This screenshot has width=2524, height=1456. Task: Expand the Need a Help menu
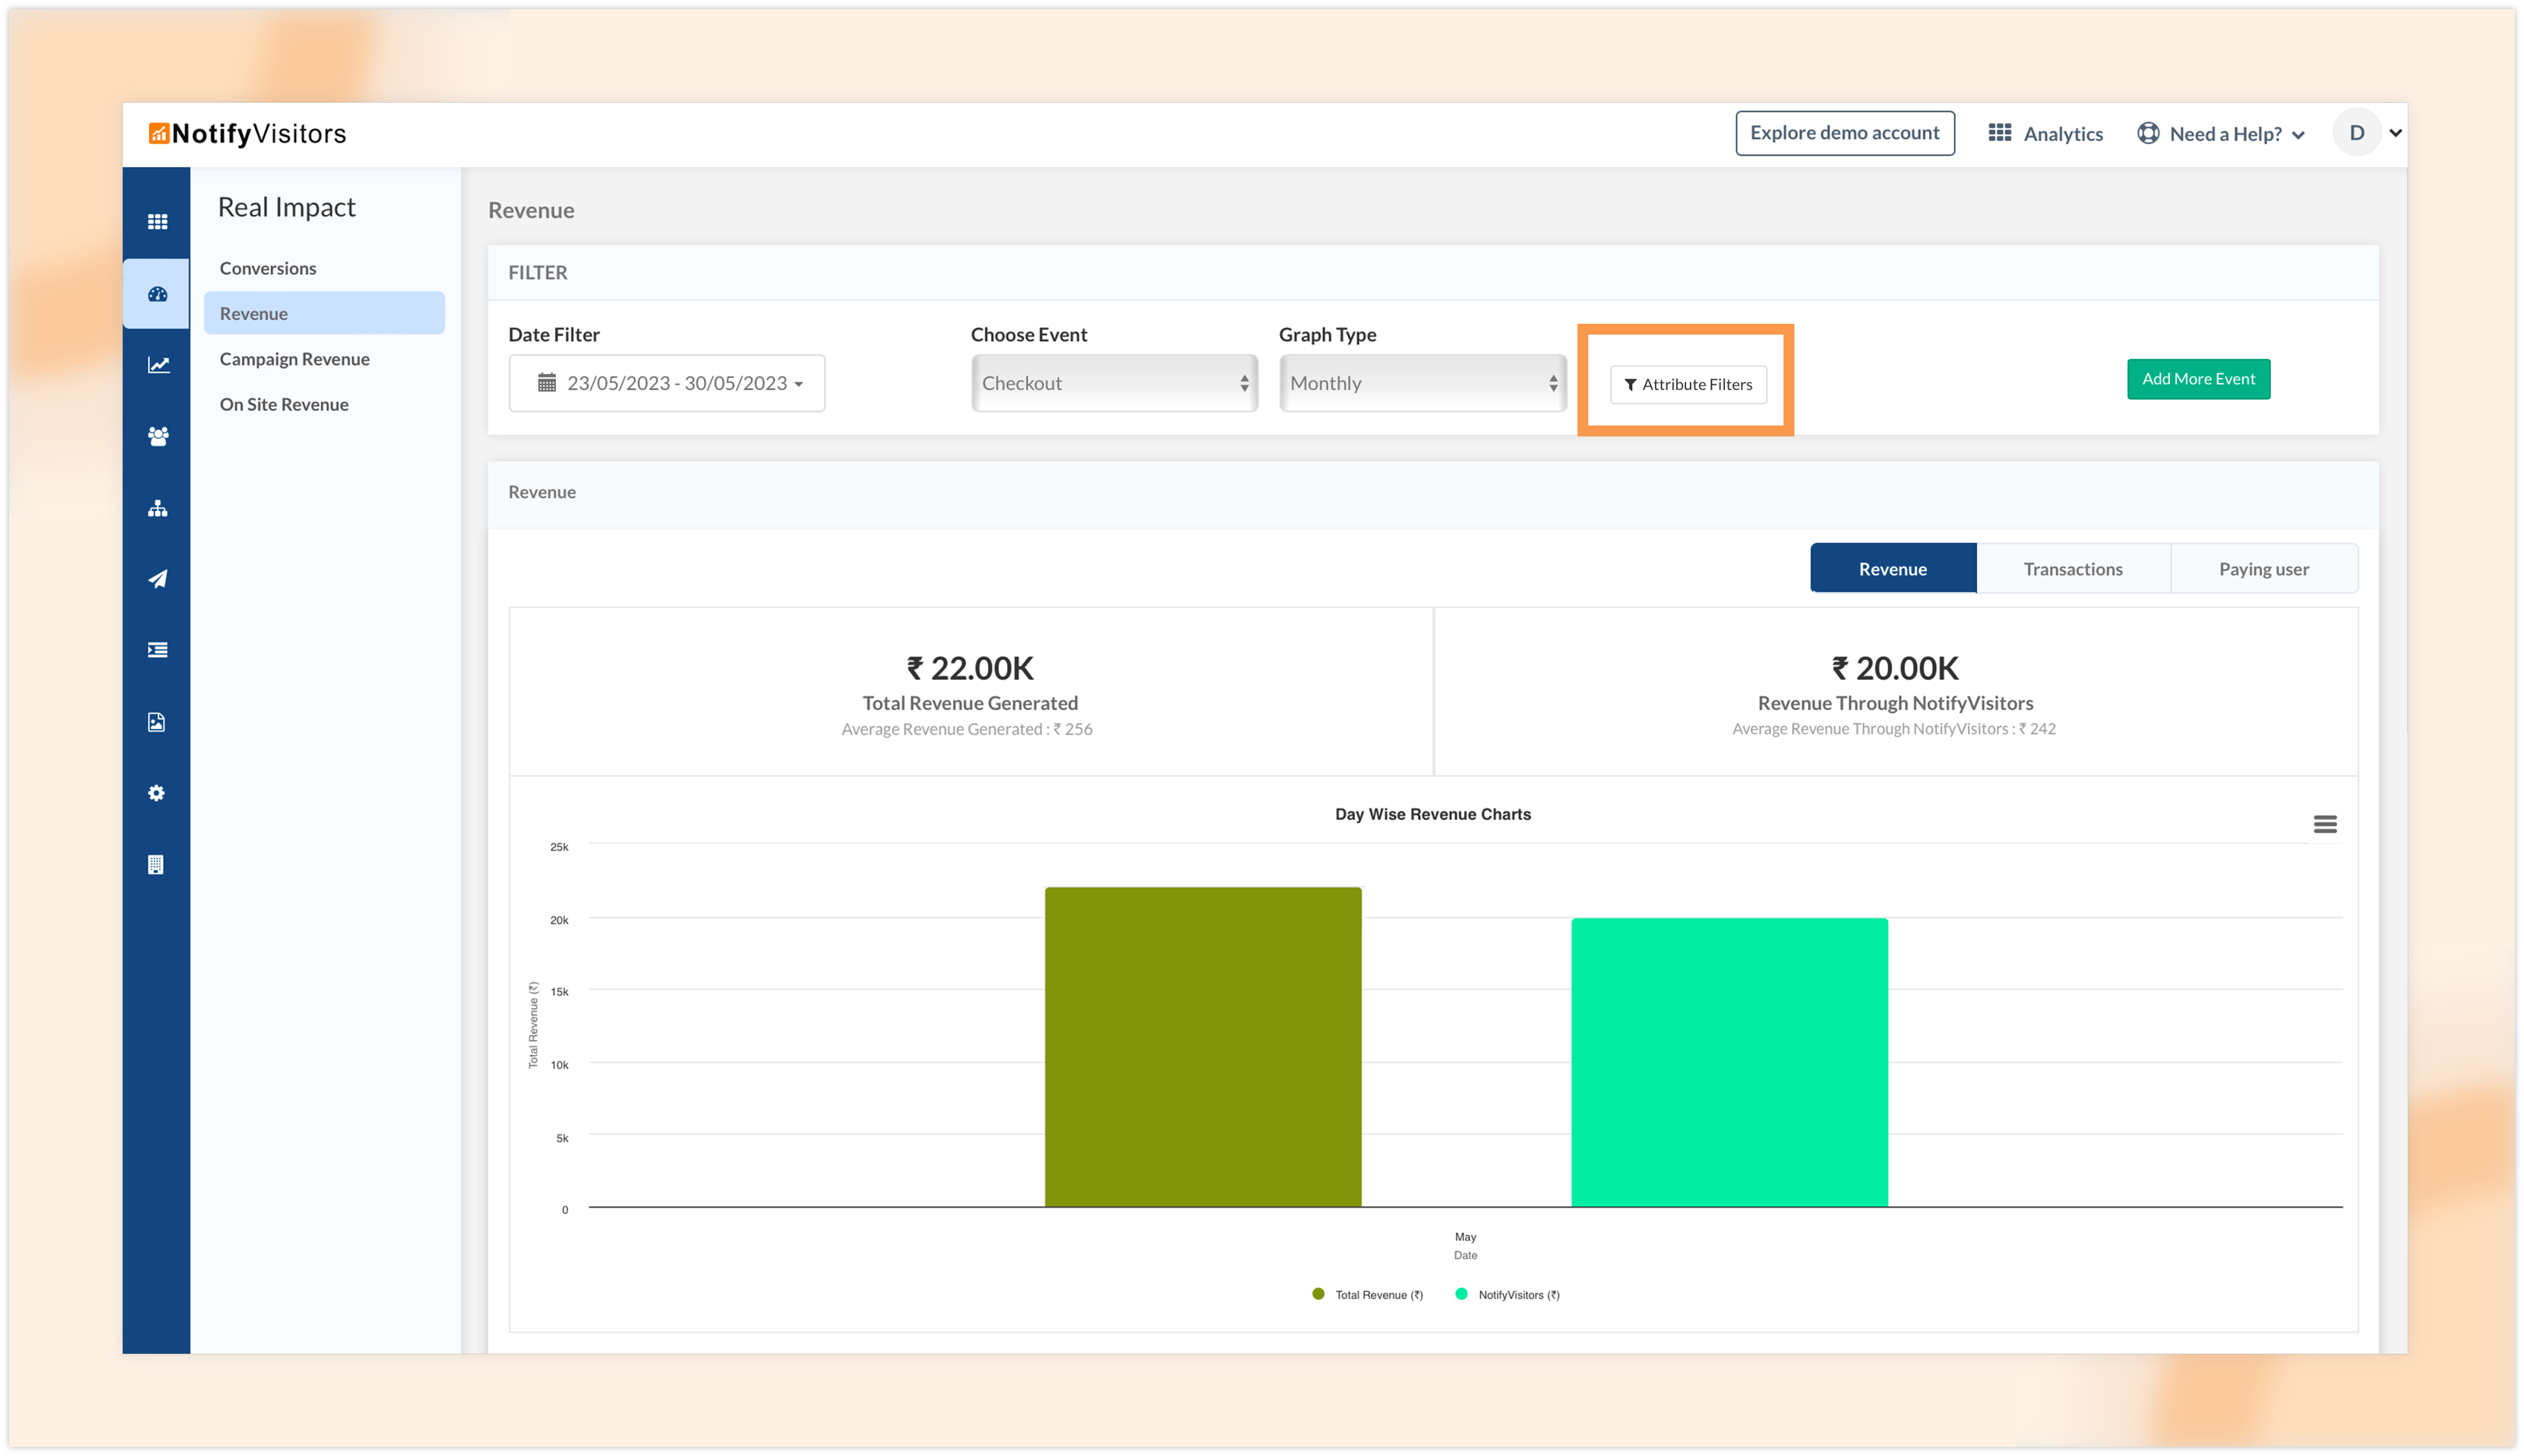pos(2222,134)
